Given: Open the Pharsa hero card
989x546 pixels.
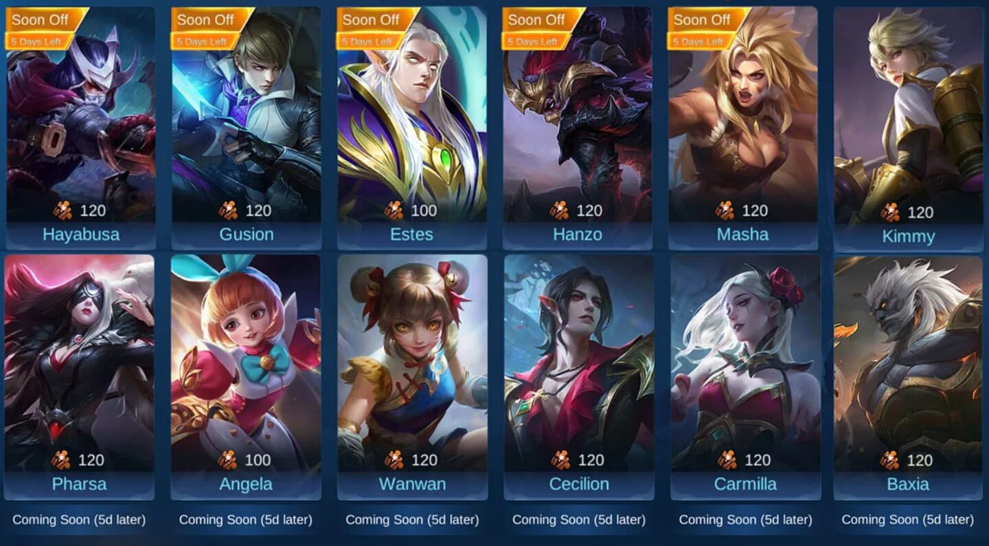Looking at the screenshot, I should tap(79, 376).
